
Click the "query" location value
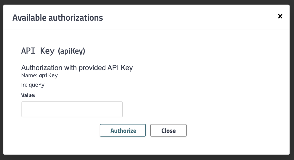tap(37, 85)
